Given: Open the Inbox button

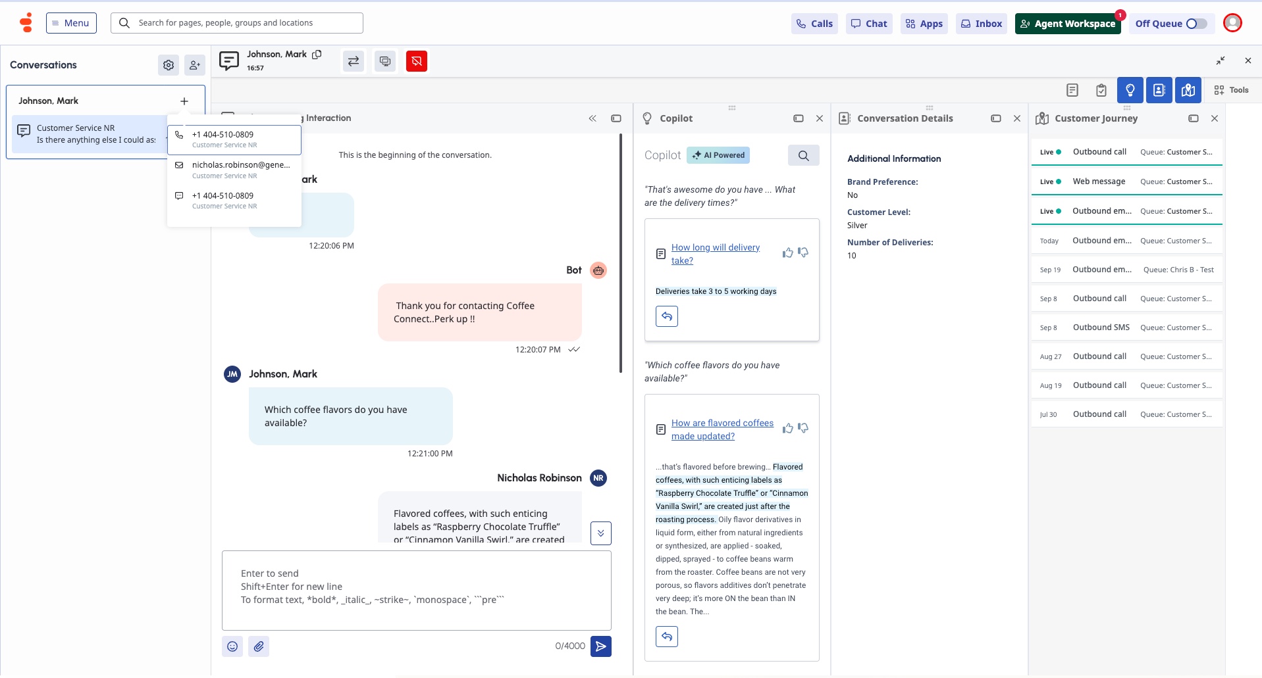Looking at the screenshot, I should pos(981,24).
